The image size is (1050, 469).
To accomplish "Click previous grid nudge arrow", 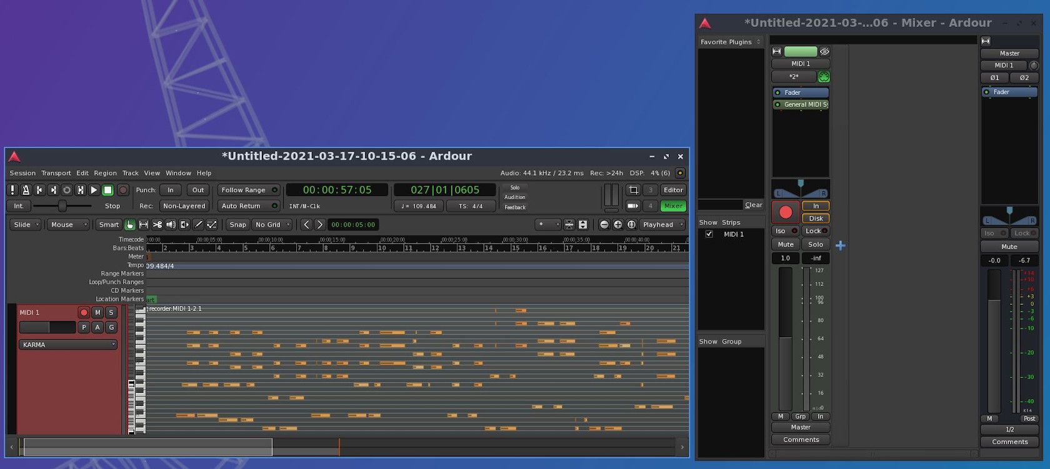I will pyautogui.click(x=306, y=225).
